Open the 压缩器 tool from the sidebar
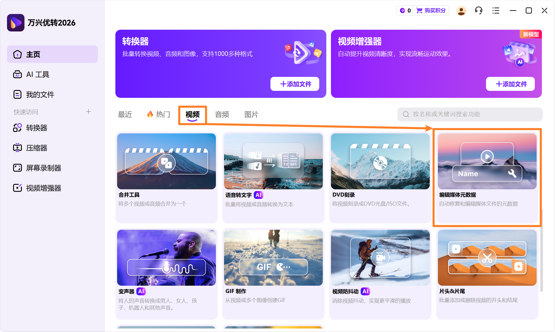The image size is (555, 332). 36,148
